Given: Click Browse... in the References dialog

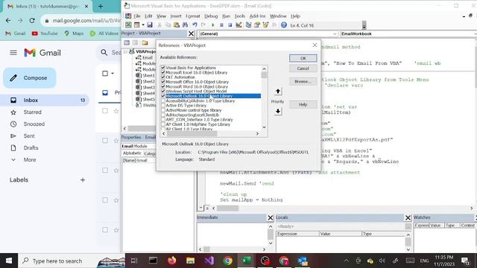Looking at the screenshot, I should pos(303,81).
